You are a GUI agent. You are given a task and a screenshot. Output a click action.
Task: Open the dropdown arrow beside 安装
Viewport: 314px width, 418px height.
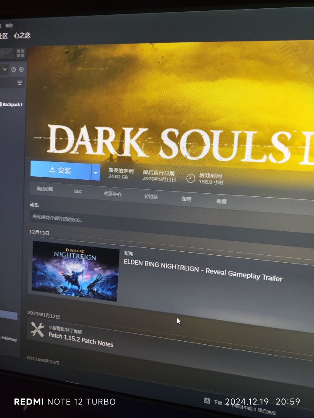[96, 172]
